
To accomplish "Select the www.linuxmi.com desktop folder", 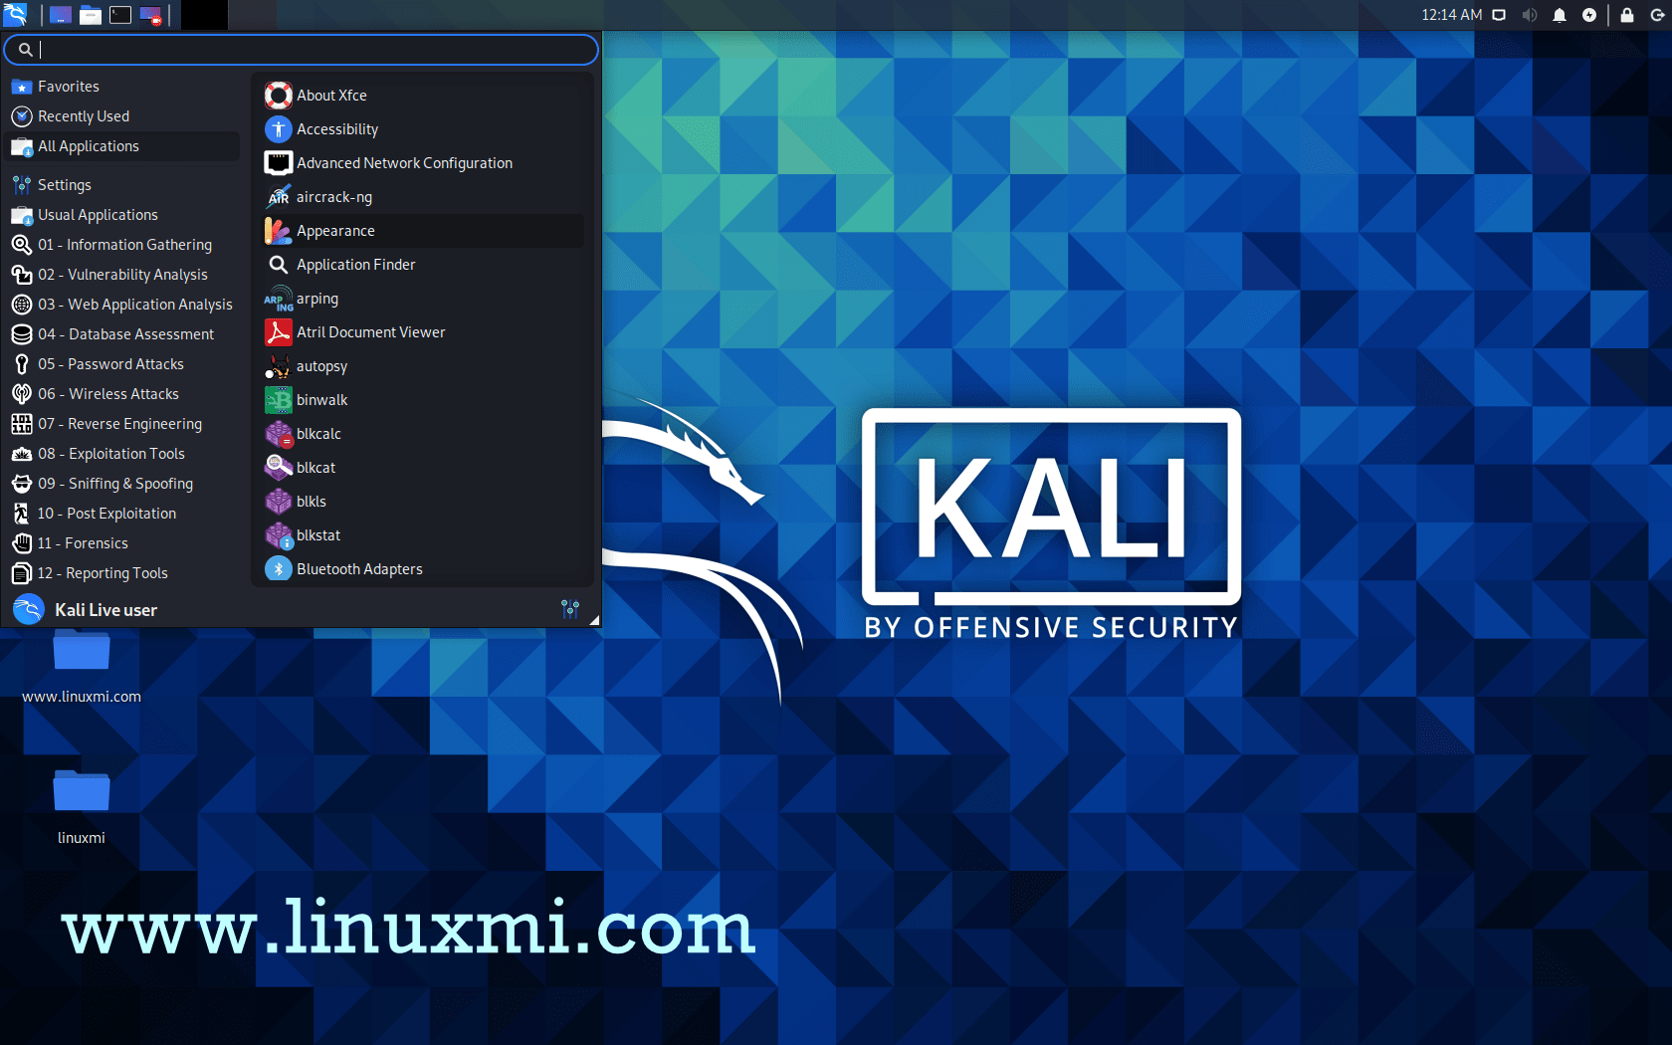I will [82, 667].
